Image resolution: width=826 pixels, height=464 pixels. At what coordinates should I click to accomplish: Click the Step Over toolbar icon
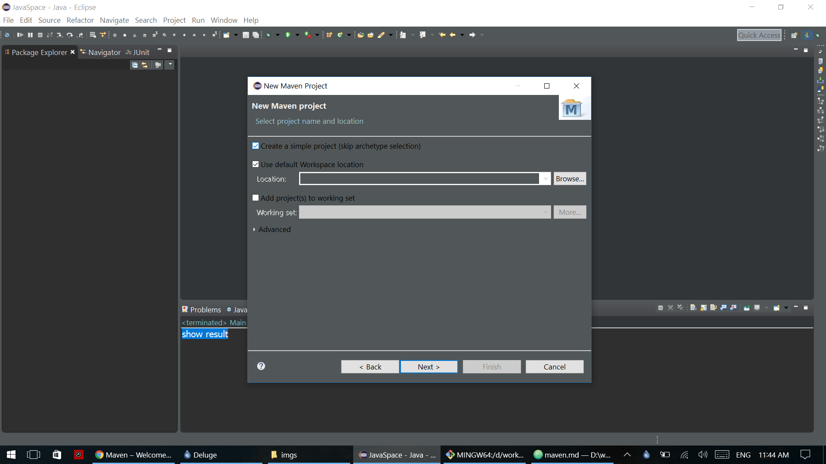click(x=70, y=35)
